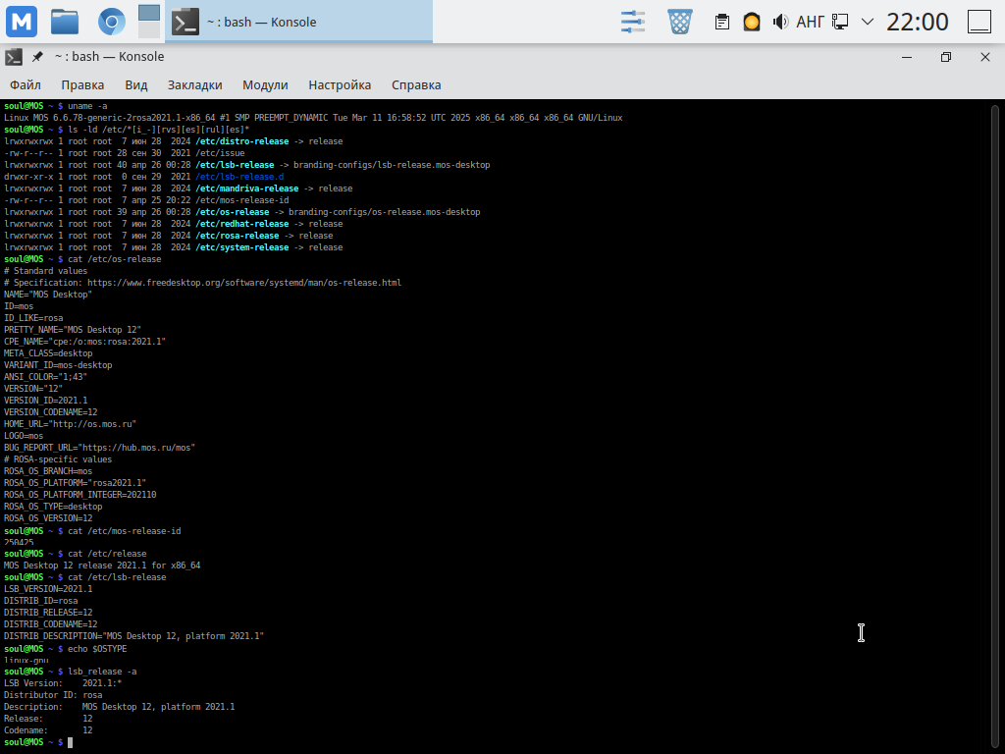Screen dimensions: 1005x754
Task: Click the /etc/system-release entry
Action: tap(242, 247)
